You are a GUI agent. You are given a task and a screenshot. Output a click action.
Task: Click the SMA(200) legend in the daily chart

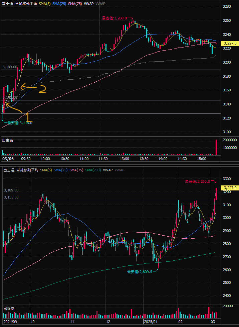pyautogui.click(x=93, y=170)
